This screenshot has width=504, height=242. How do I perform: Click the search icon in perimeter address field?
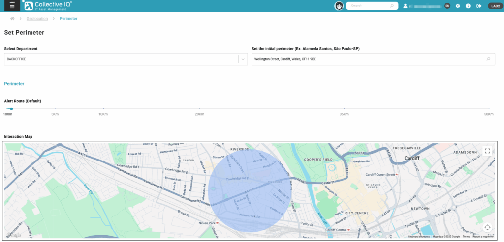(488, 59)
